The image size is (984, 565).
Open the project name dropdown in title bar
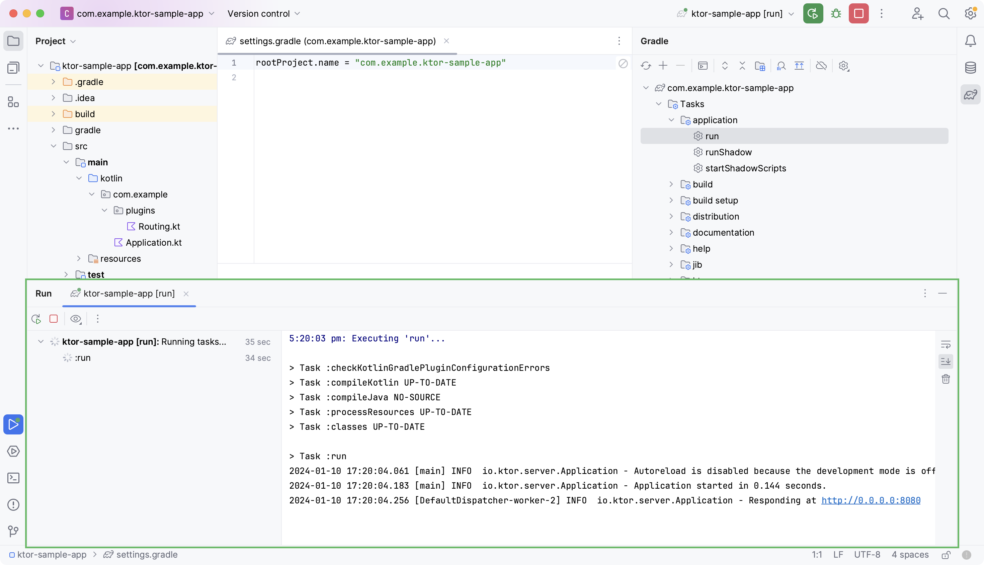tap(137, 14)
